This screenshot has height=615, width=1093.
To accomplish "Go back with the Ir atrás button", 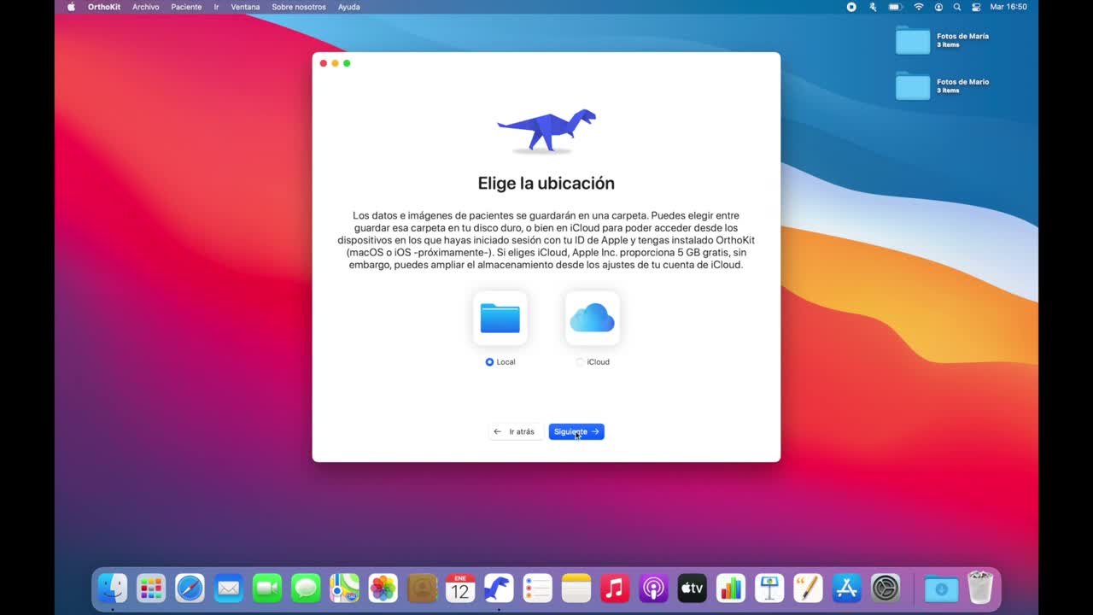I will click(x=516, y=431).
